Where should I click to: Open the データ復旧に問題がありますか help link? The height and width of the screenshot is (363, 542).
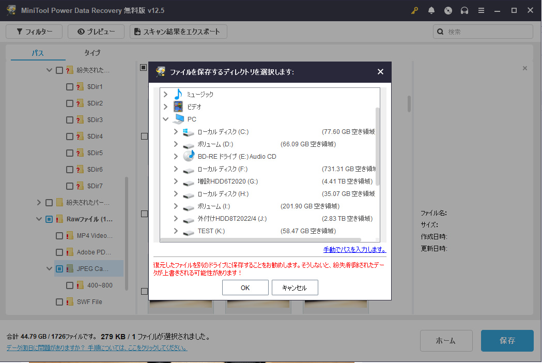pyautogui.click(x=97, y=348)
